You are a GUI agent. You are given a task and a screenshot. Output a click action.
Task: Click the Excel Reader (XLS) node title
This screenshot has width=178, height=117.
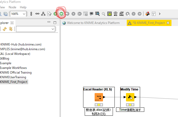[x=98, y=89]
